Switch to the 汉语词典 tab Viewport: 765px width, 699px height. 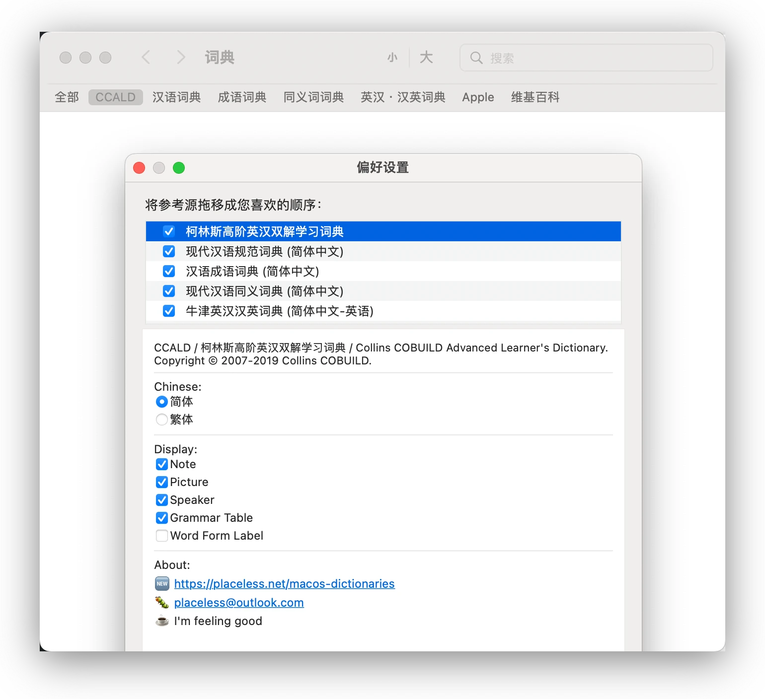pyautogui.click(x=176, y=97)
